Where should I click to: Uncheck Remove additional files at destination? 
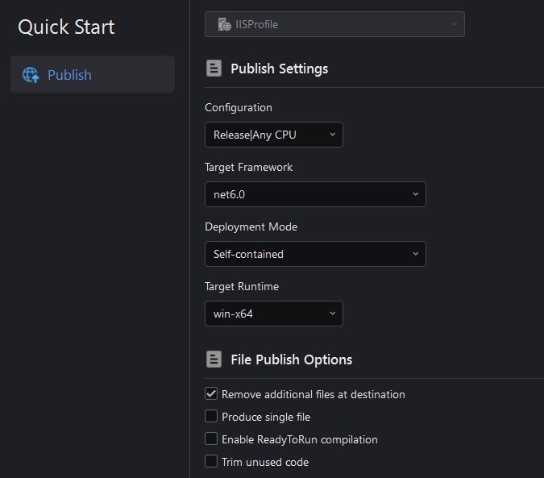point(211,394)
